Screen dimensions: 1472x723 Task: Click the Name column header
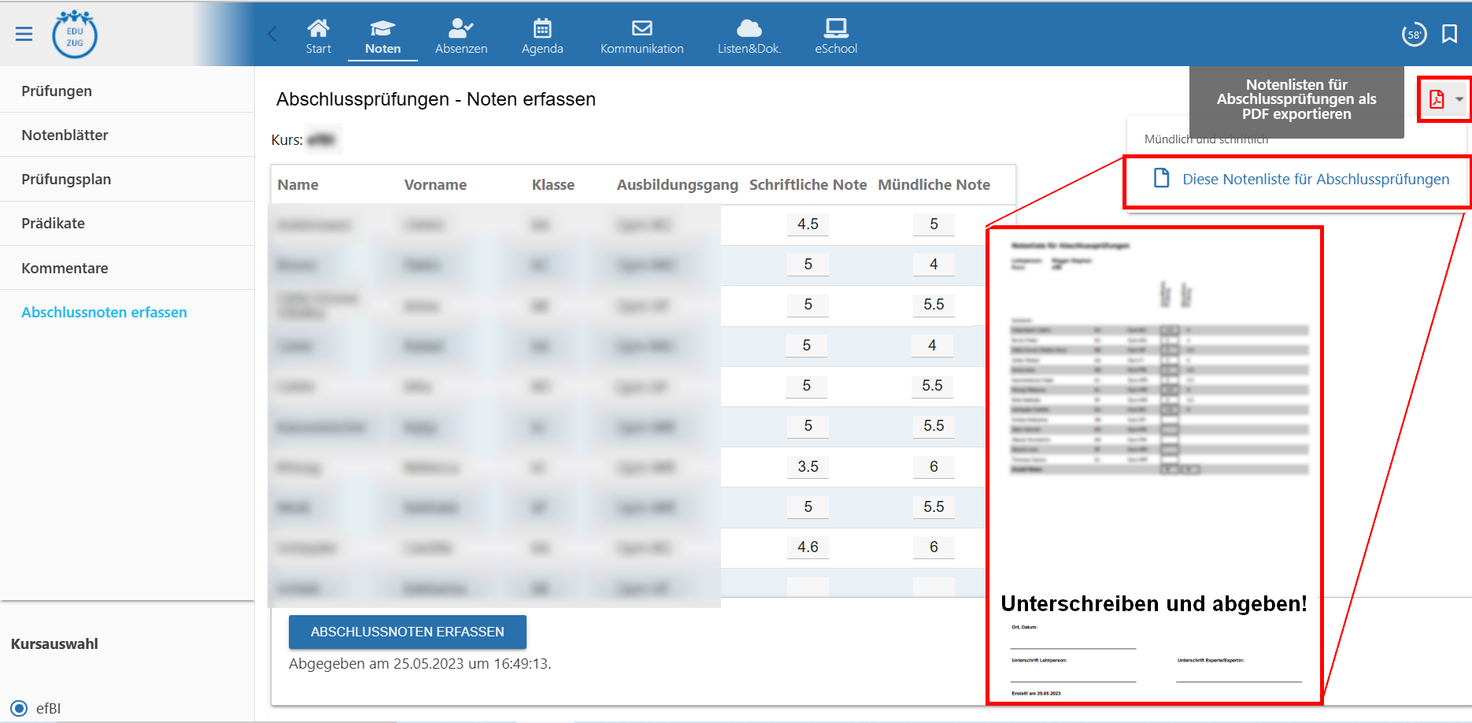[x=298, y=184]
